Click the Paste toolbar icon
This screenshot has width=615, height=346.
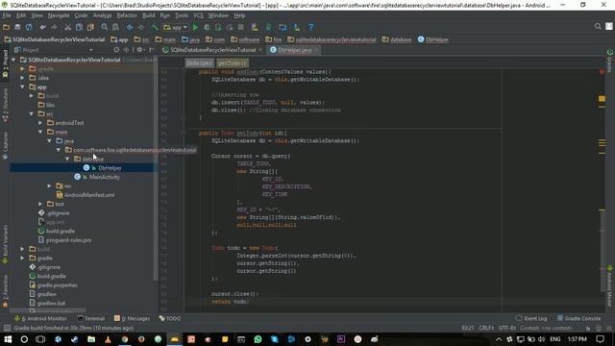(x=90, y=27)
